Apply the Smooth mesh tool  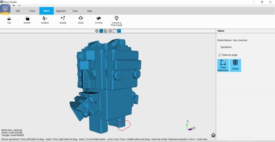[27, 20]
